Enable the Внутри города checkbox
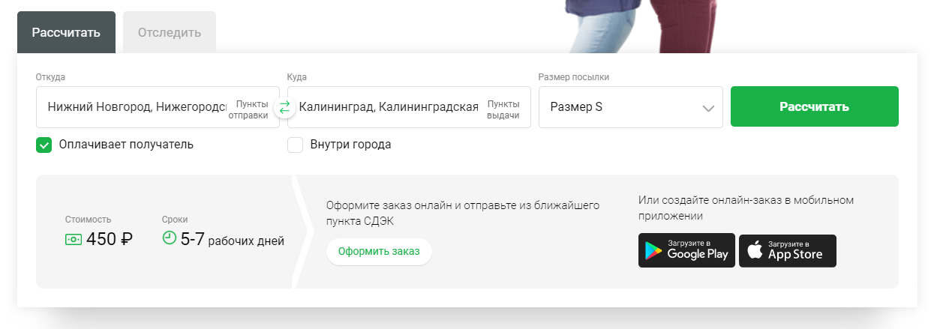The width and height of the screenshot is (934, 329). tap(295, 145)
